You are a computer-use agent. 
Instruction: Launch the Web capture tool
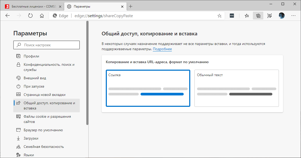270,16
